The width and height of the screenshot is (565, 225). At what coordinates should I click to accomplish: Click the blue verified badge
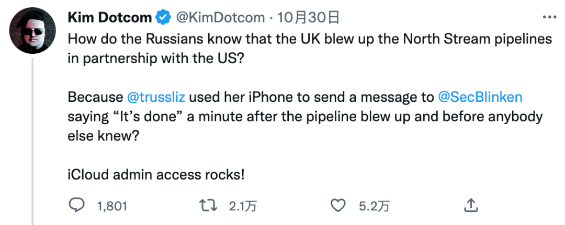tap(162, 18)
